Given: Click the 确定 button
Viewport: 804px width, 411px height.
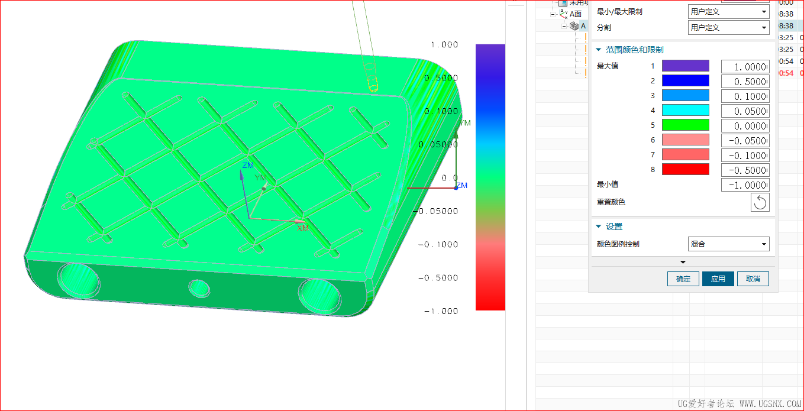Looking at the screenshot, I should coord(683,279).
